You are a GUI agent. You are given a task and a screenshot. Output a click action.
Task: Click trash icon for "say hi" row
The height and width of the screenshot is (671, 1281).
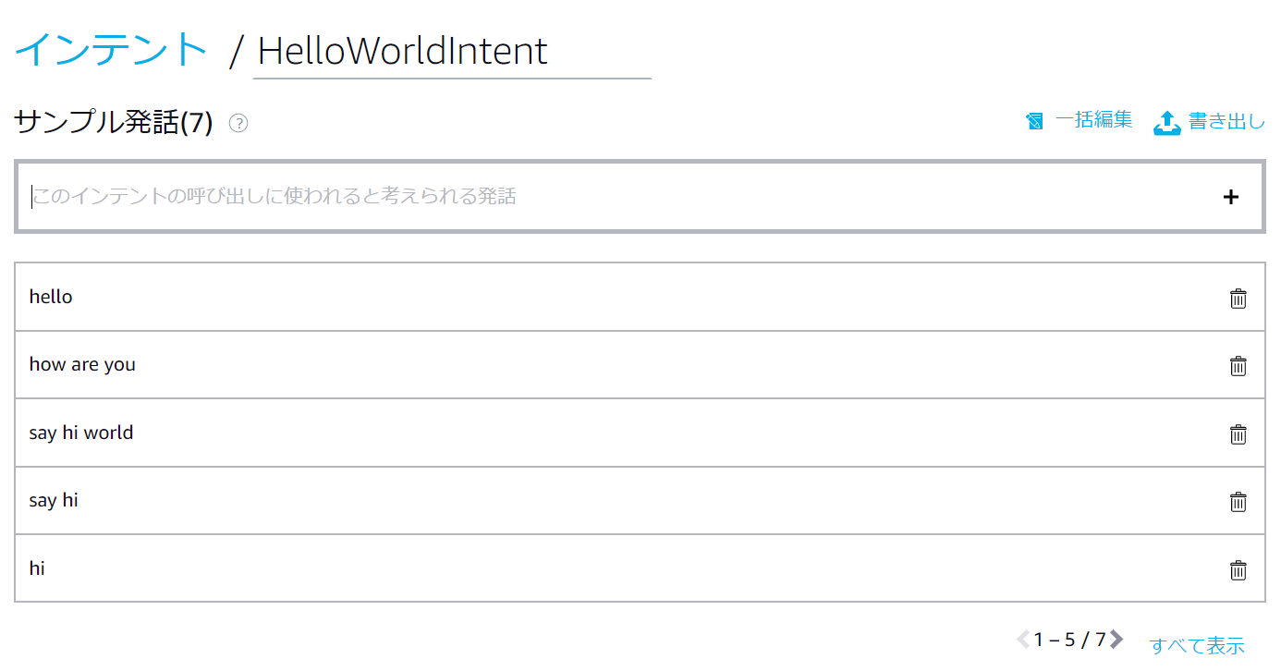pos(1238,502)
